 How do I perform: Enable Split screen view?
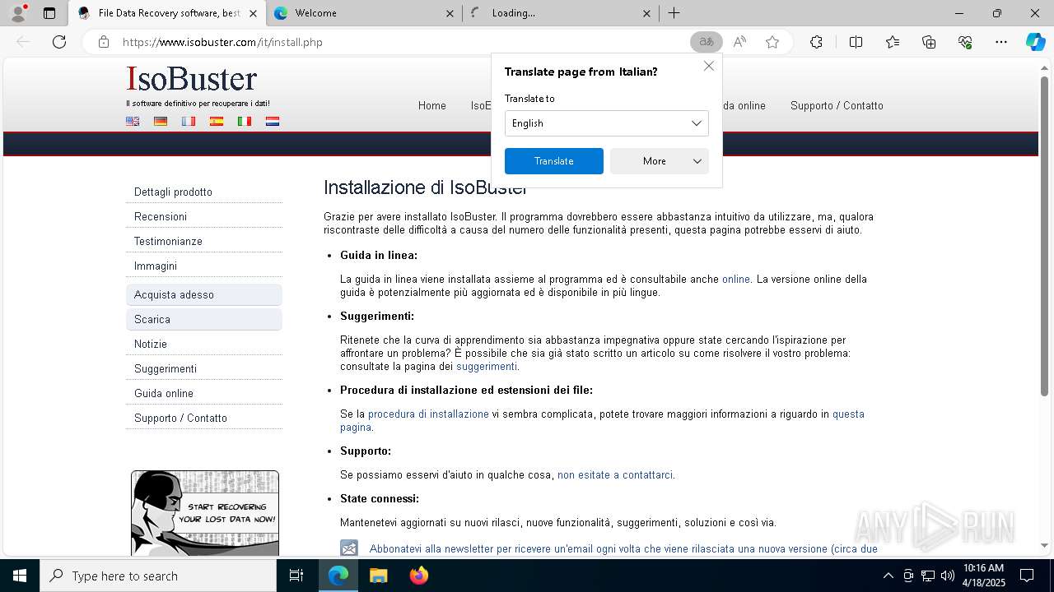[x=856, y=42]
